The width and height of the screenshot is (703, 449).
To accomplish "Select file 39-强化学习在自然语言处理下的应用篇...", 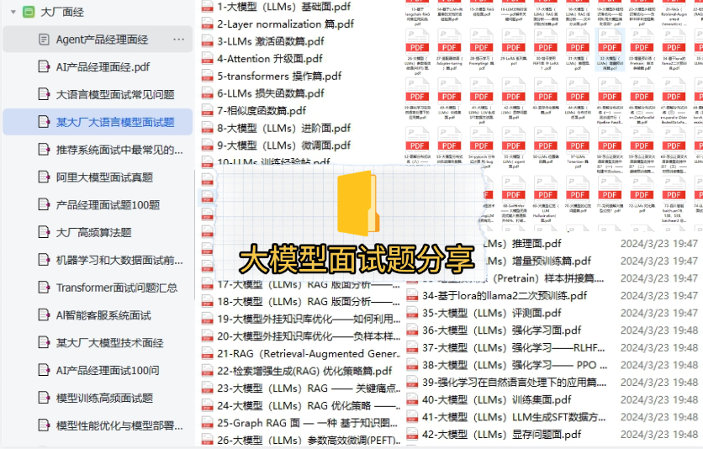I will tap(515, 383).
